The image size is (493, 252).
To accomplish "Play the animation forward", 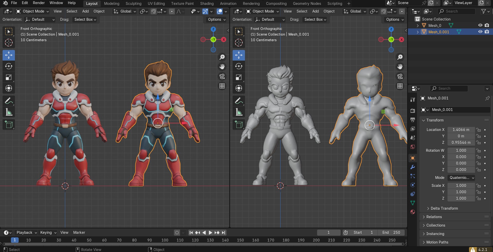I will [211, 233].
